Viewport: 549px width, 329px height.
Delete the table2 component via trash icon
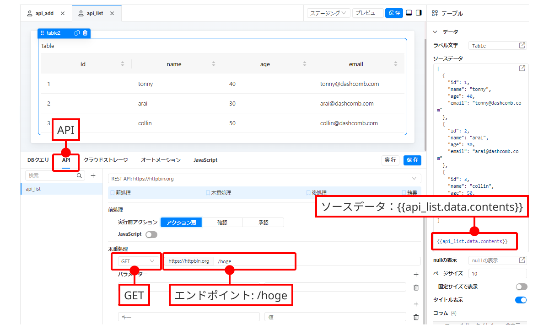(x=85, y=33)
